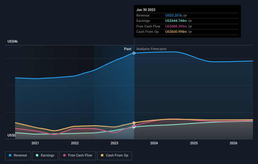Click the 2023 x-axis label
The image size is (258, 164).
pos(114,143)
